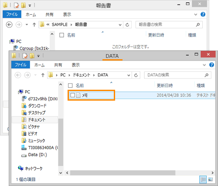Open Quick Access Toolbar dropdown in DATA window
This screenshot has height=186, width=218.
[38, 56]
